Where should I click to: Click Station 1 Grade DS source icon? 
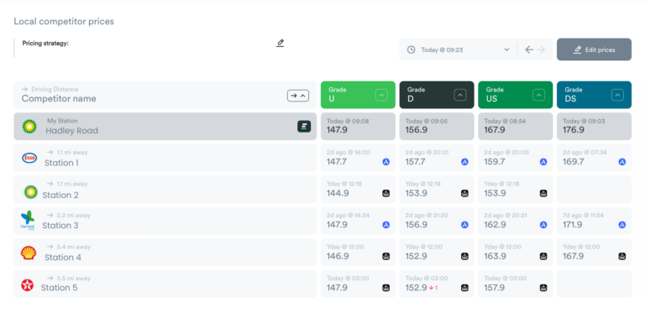pyautogui.click(x=622, y=162)
